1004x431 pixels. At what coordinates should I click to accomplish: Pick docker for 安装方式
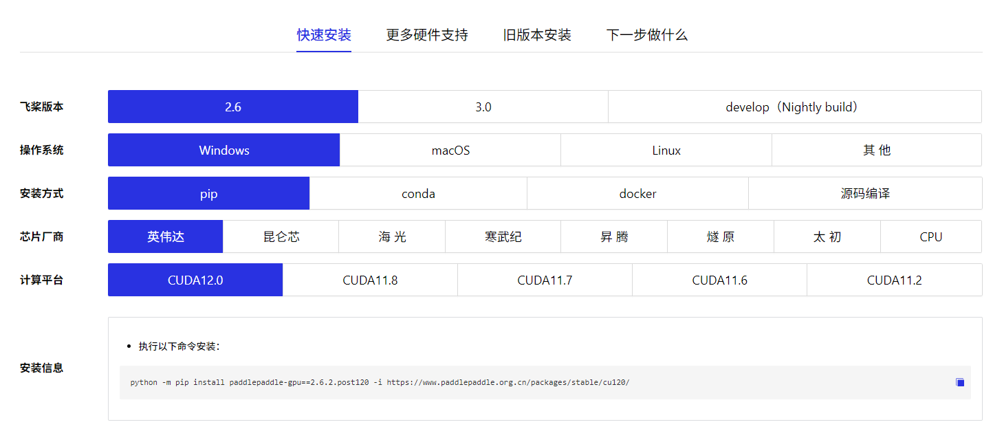tap(637, 193)
